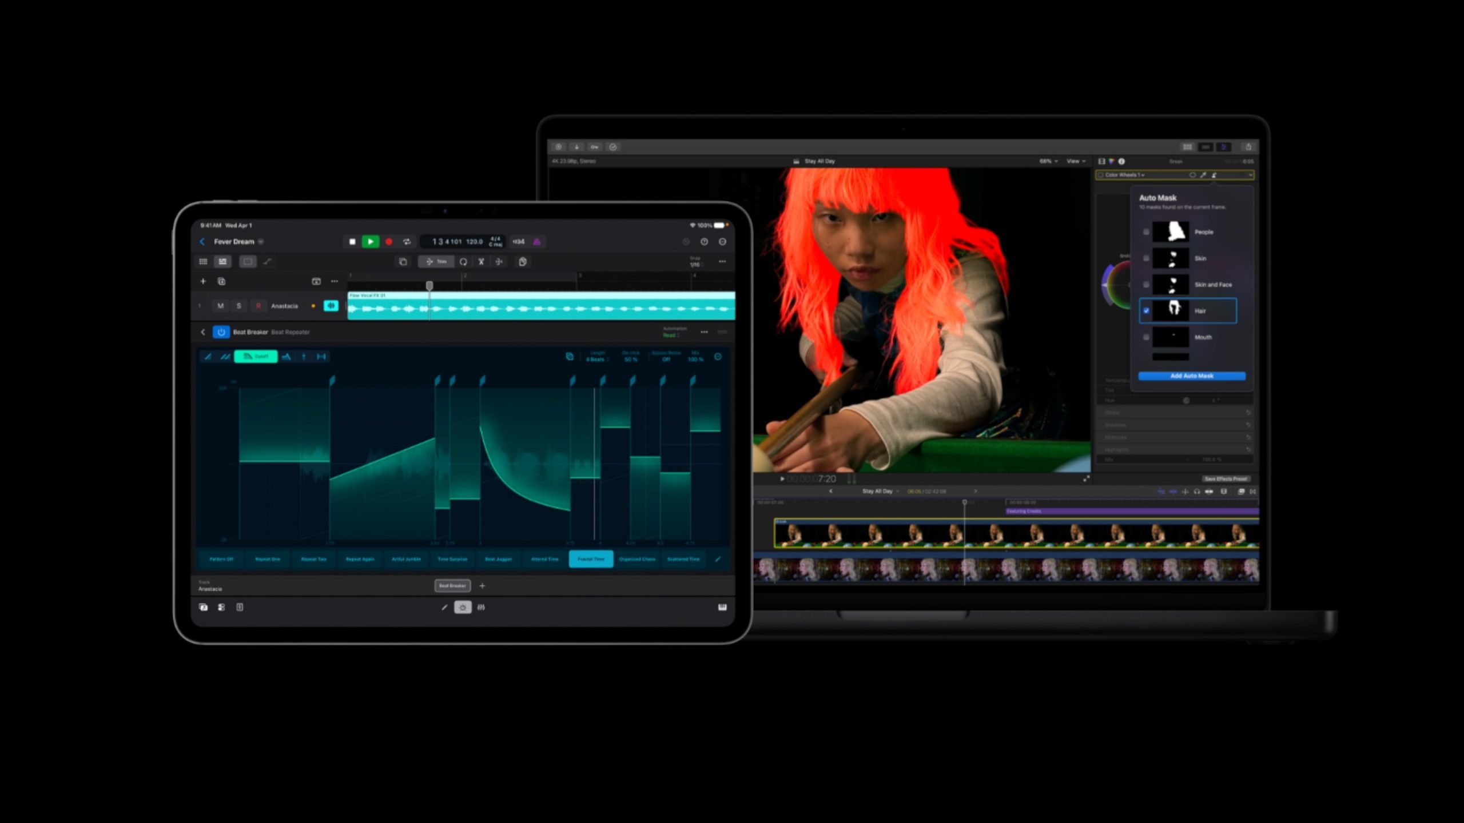Enable the Skin auto mask checkbox
The height and width of the screenshot is (823, 1464).
pos(1146,258)
